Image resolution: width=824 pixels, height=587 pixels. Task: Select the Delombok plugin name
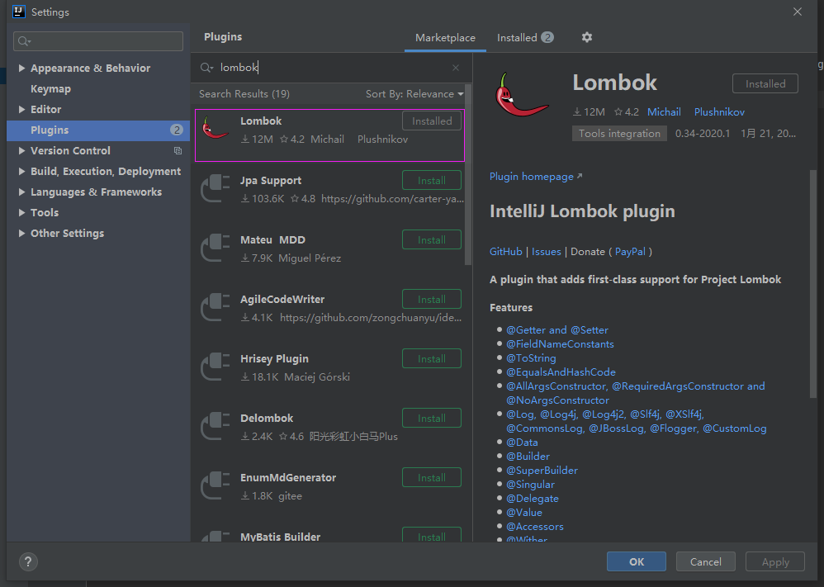(x=267, y=419)
